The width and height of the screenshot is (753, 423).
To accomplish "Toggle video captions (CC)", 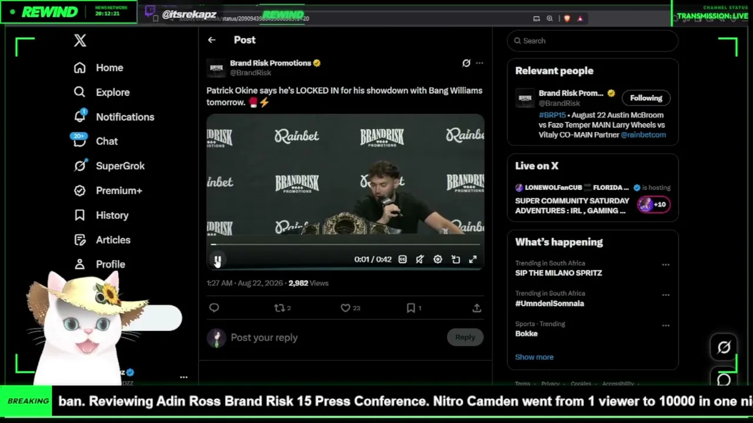I will click(x=402, y=259).
